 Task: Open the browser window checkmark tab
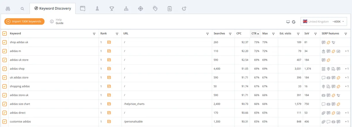coord(83,8)
